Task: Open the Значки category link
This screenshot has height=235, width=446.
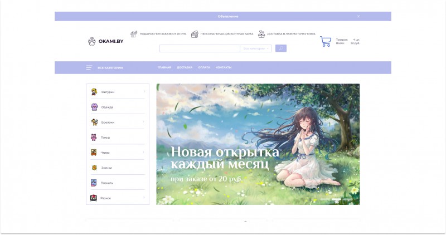Action: tap(106, 168)
